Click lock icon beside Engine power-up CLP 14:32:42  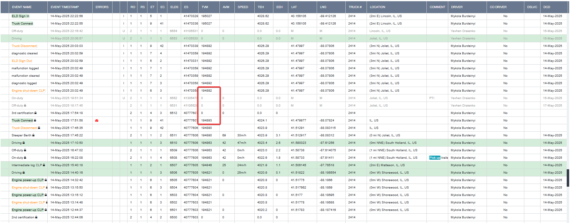(x=46, y=180)
